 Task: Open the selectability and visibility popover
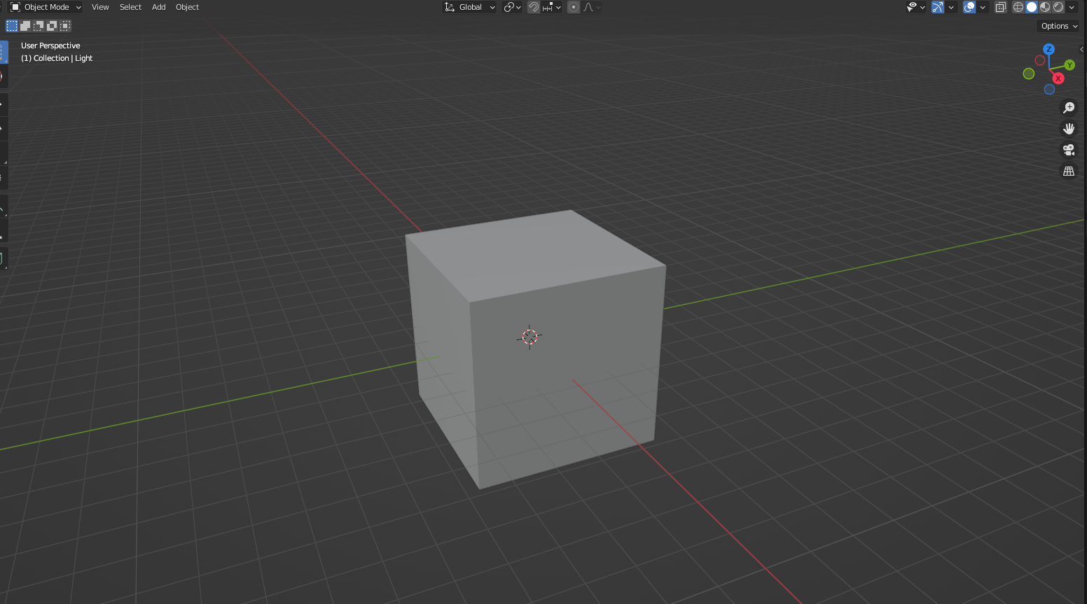916,7
